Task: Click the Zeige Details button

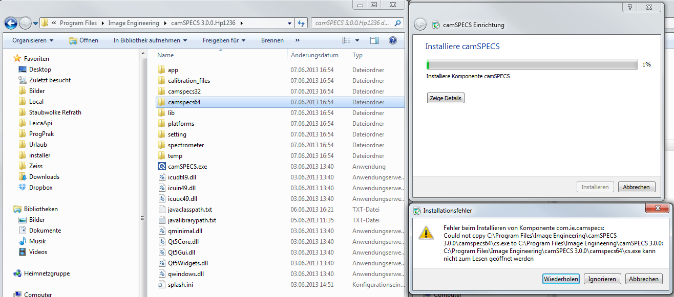Action: coord(446,98)
